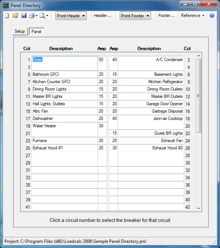This screenshot has height=248, width=220.
Task: Select circuit number 1
Action: pyautogui.click(x=29, y=60)
